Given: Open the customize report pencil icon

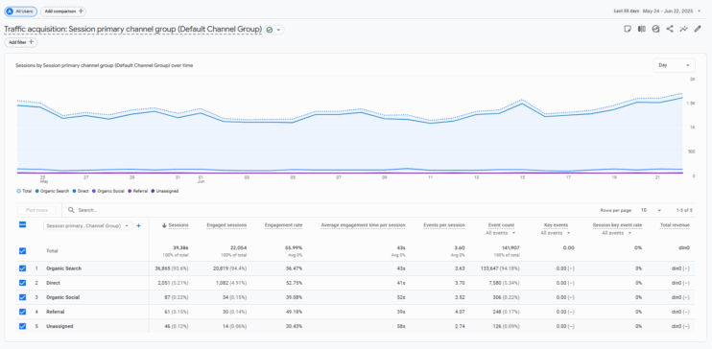Looking at the screenshot, I should point(698,29).
